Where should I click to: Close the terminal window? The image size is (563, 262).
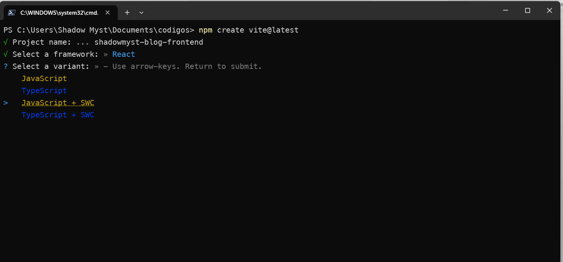(549, 11)
